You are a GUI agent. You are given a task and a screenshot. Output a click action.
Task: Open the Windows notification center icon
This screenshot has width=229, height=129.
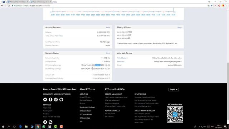click(x=225, y=126)
